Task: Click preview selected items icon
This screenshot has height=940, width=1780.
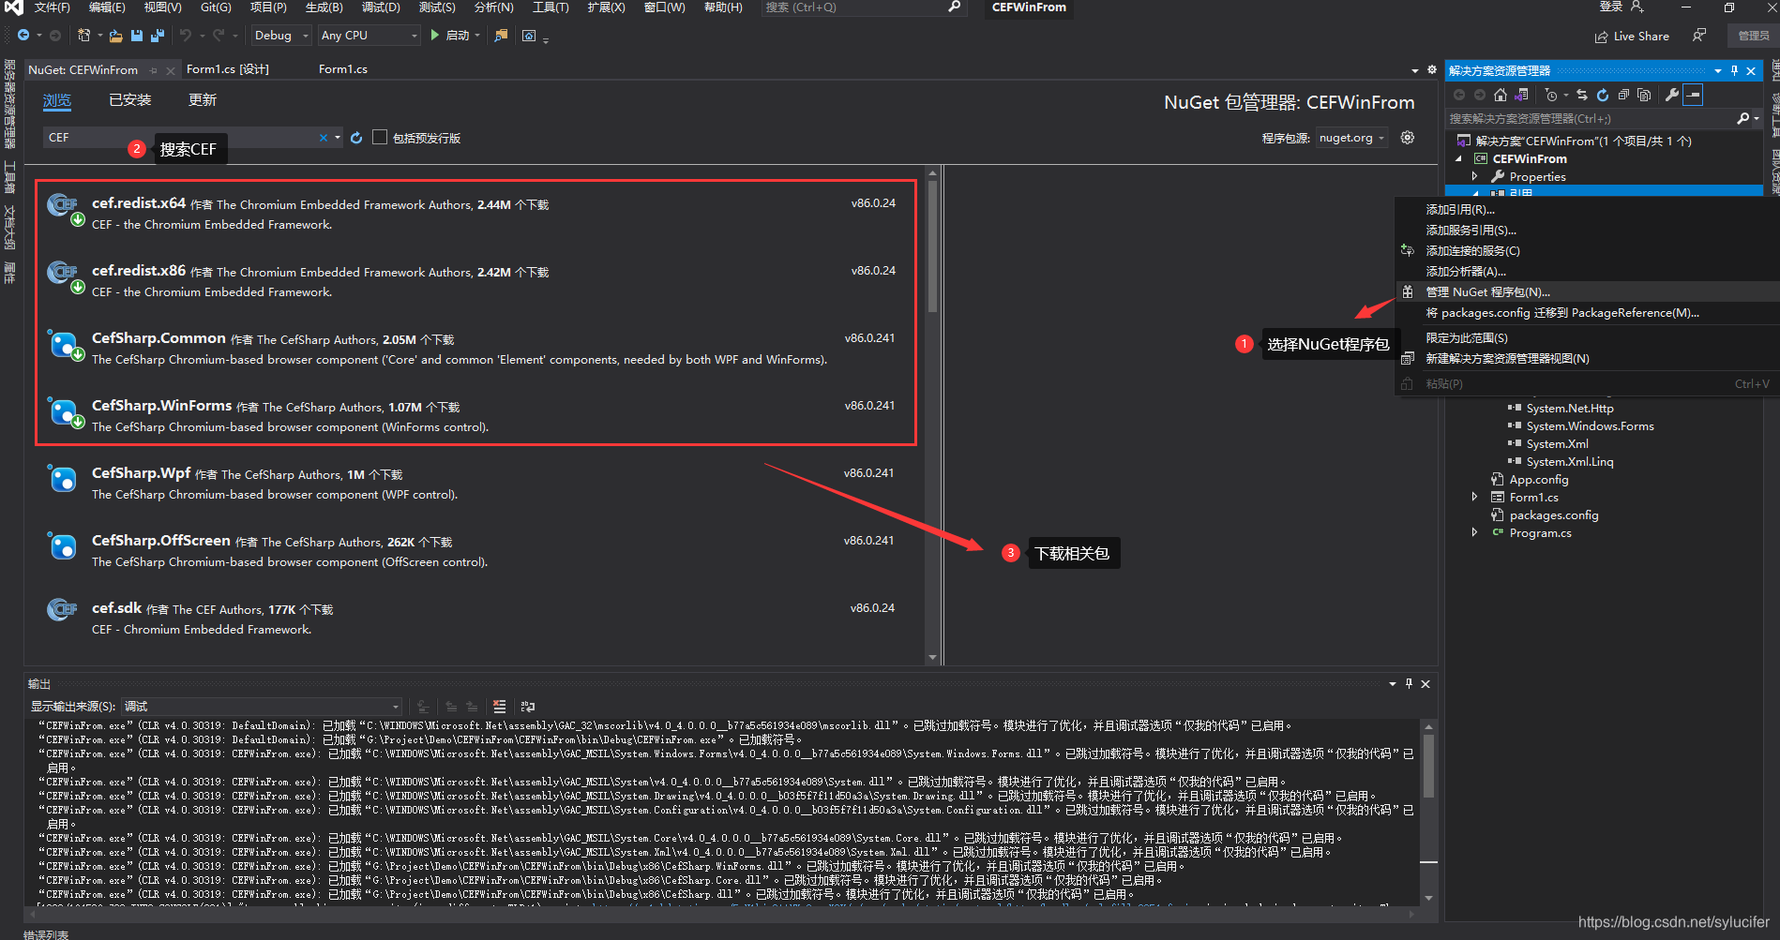Action: tap(1693, 95)
